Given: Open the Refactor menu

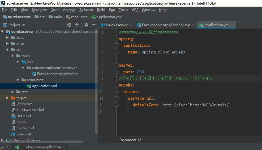Looking at the screenshot, I should (x=86, y=10).
